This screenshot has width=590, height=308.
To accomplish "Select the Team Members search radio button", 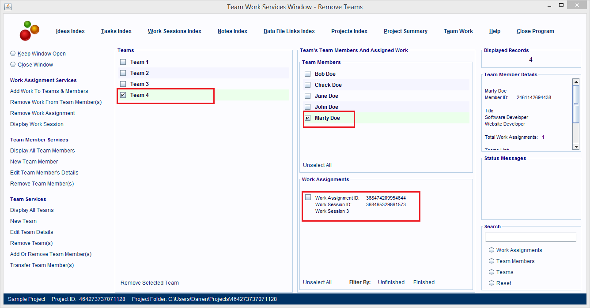I will pos(492,261).
